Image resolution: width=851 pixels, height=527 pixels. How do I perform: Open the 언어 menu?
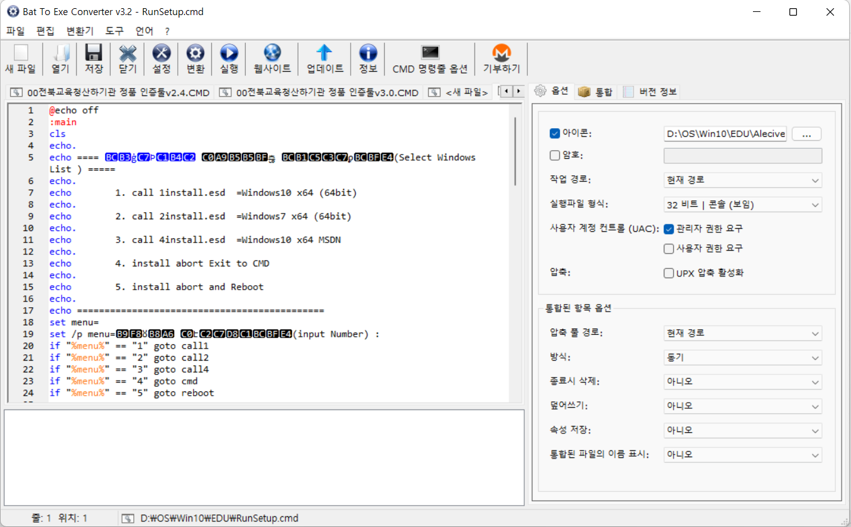click(x=145, y=31)
